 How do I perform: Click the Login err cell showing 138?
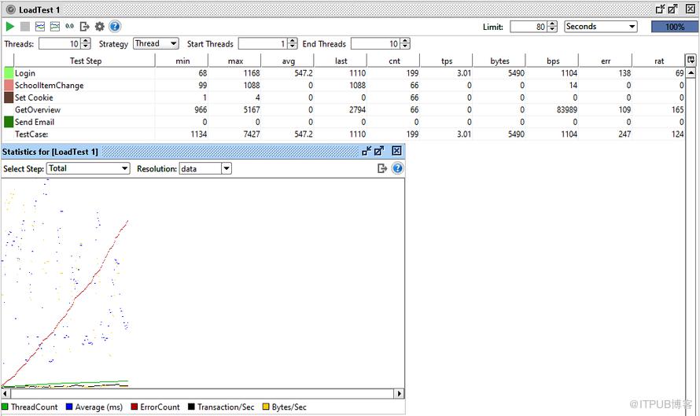coord(606,73)
